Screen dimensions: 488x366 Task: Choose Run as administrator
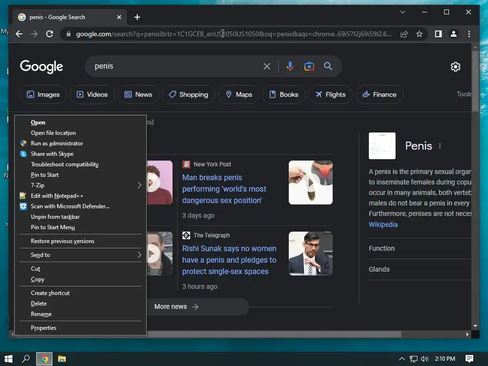(x=80, y=143)
